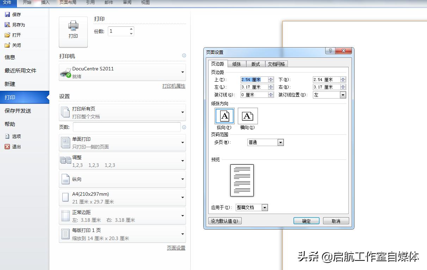The image size is (427, 270).
Task: Select 纵向 (Portrait) orientation in Page Setup
Action: 224,115
